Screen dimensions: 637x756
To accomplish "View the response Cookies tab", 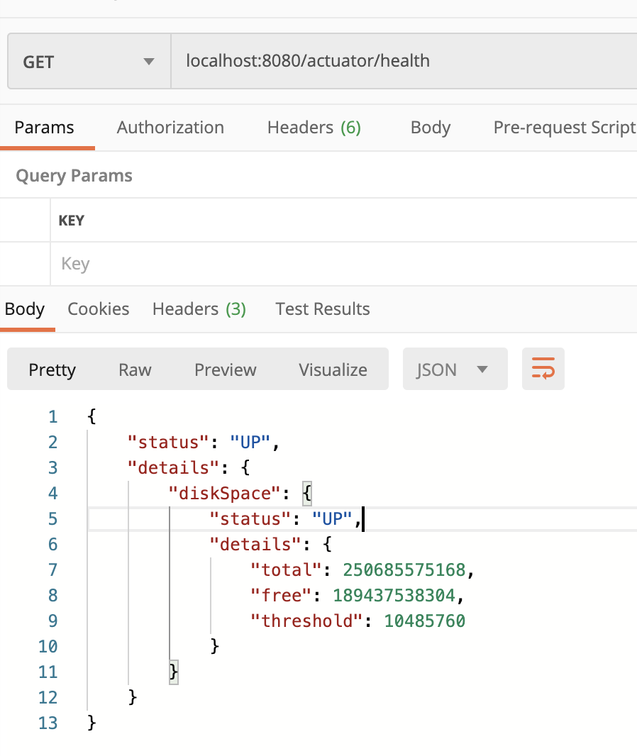I will click(x=99, y=309).
